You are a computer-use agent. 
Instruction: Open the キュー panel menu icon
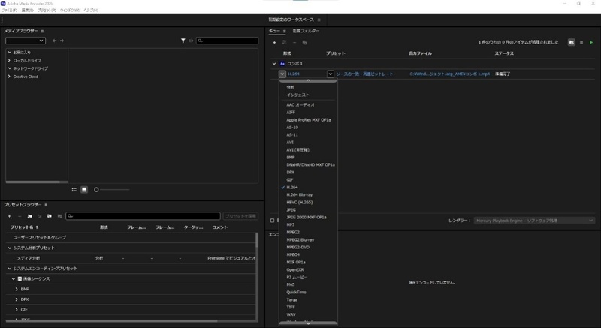[285, 31]
